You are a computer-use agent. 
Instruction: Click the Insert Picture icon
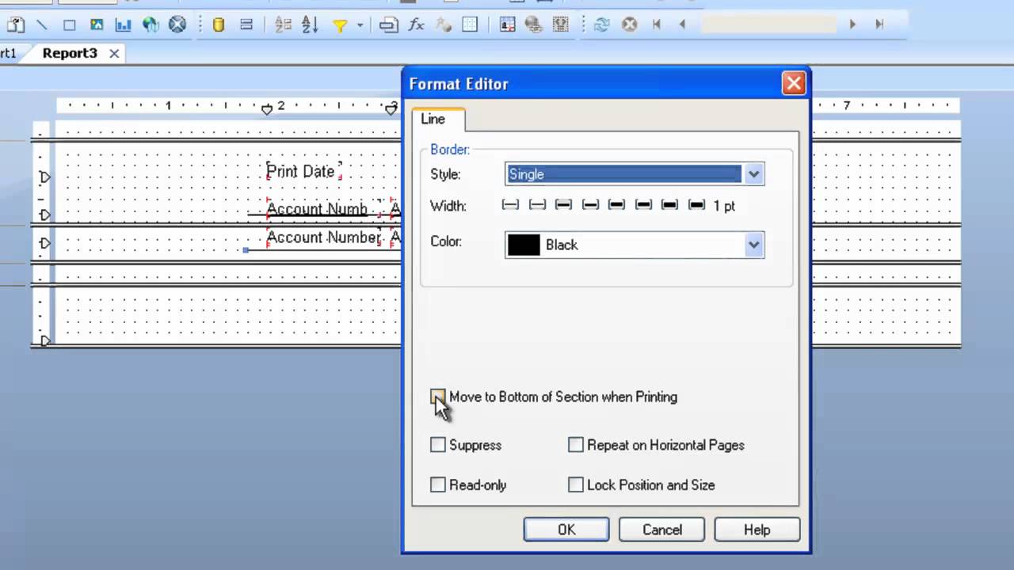coord(97,25)
